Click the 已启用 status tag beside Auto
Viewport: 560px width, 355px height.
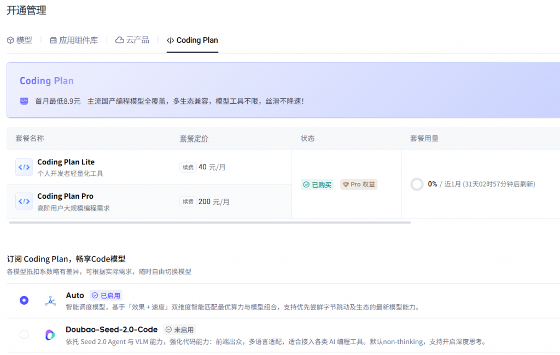[x=106, y=295]
